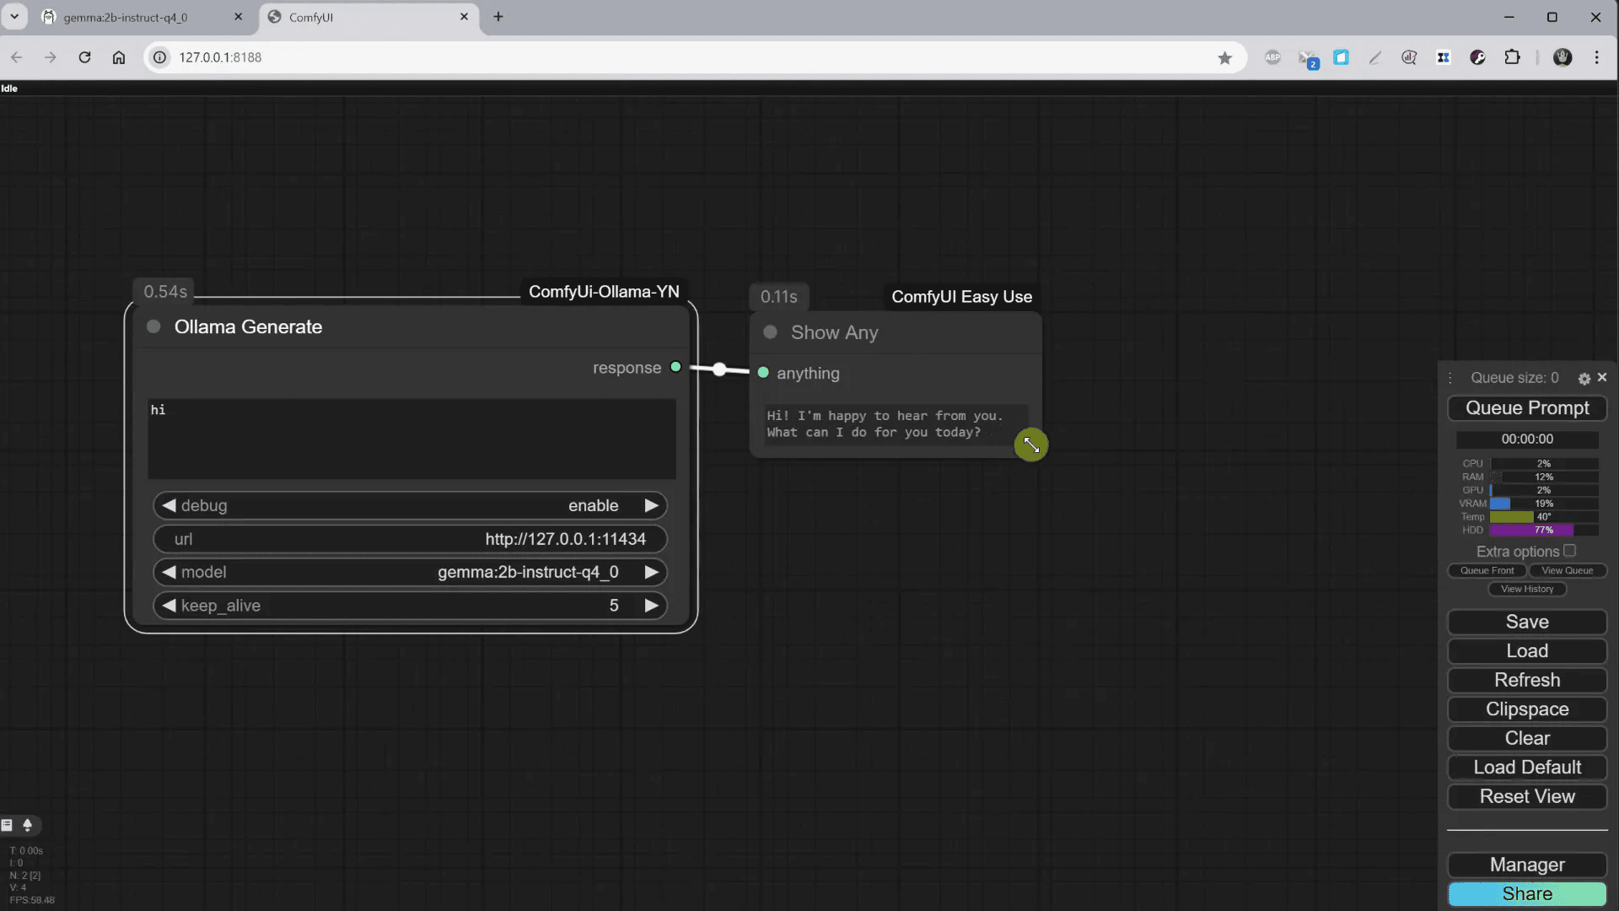Screen dimensions: 1619x911
Task: Click the Load Default button
Action: point(1526,767)
